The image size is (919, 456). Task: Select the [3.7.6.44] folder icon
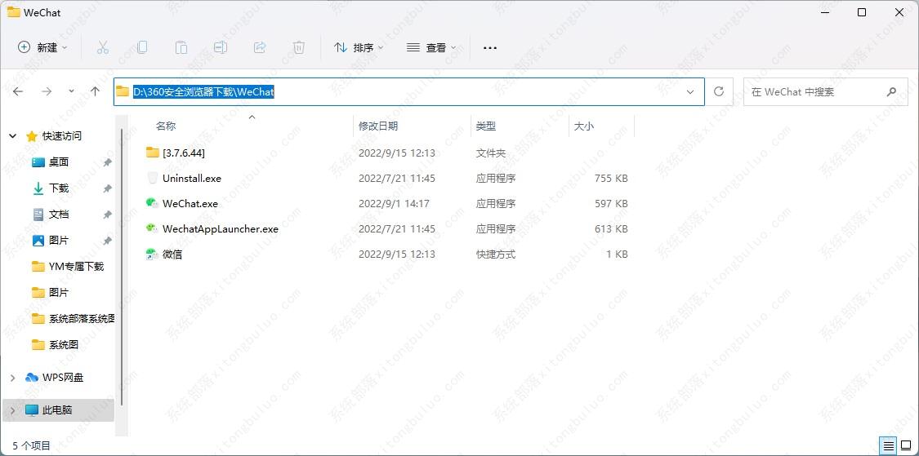[153, 153]
